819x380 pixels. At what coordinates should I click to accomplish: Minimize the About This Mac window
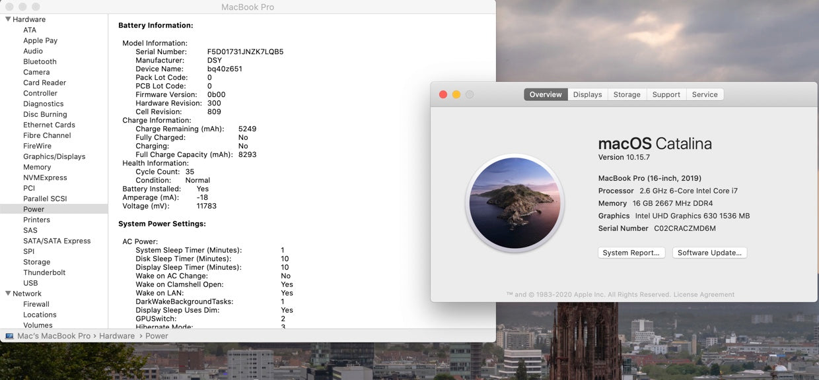click(x=456, y=94)
